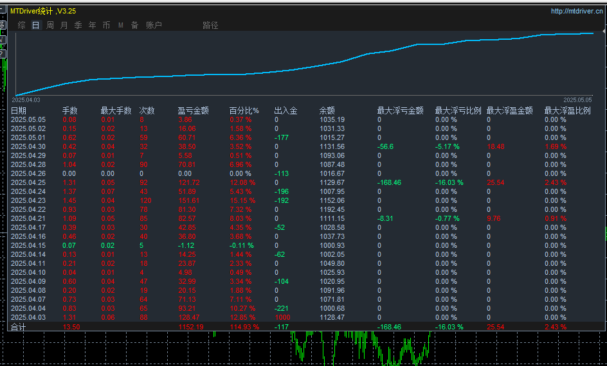Select the M tab
The image size is (607, 366).
click(120, 26)
